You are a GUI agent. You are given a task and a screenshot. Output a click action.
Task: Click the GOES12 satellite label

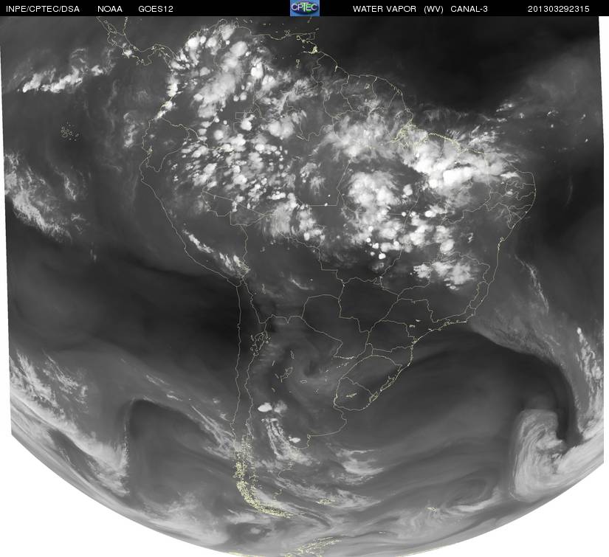(156, 9)
